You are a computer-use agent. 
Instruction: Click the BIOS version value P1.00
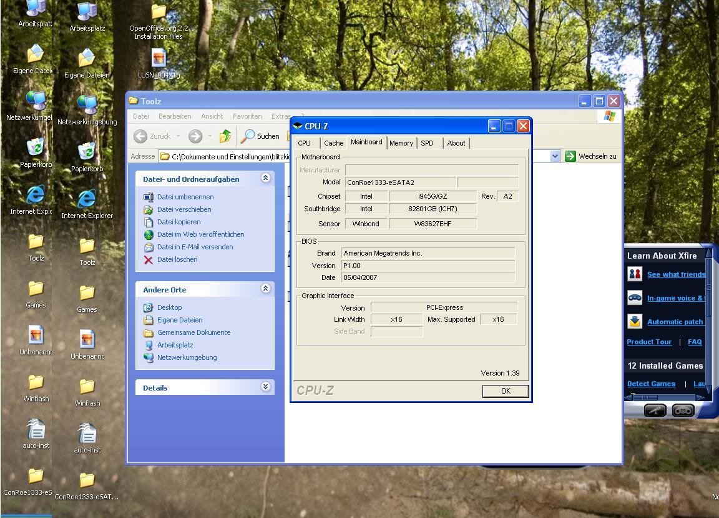point(428,266)
